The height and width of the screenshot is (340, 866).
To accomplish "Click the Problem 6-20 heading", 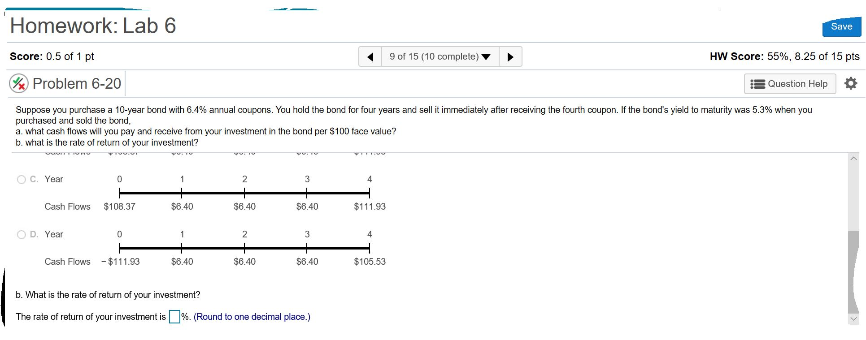I will coord(77,83).
